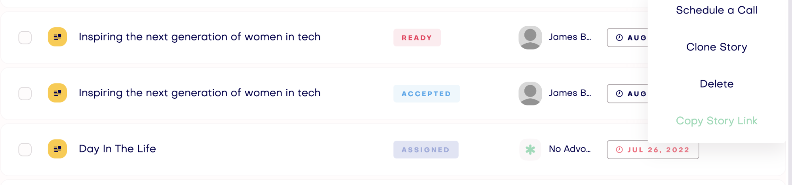Click James B. avatar in READY row
This screenshot has width=792, height=185.
(x=530, y=37)
